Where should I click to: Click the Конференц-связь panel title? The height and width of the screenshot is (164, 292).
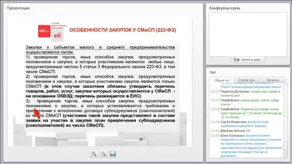[x=224, y=8]
